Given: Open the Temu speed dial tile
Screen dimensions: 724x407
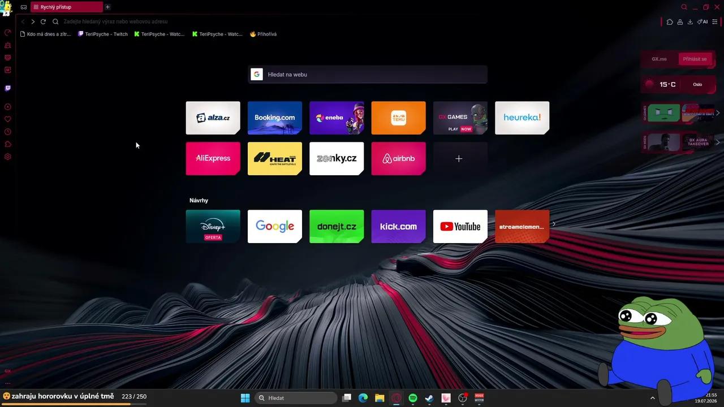Looking at the screenshot, I should click(x=398, y=118).
